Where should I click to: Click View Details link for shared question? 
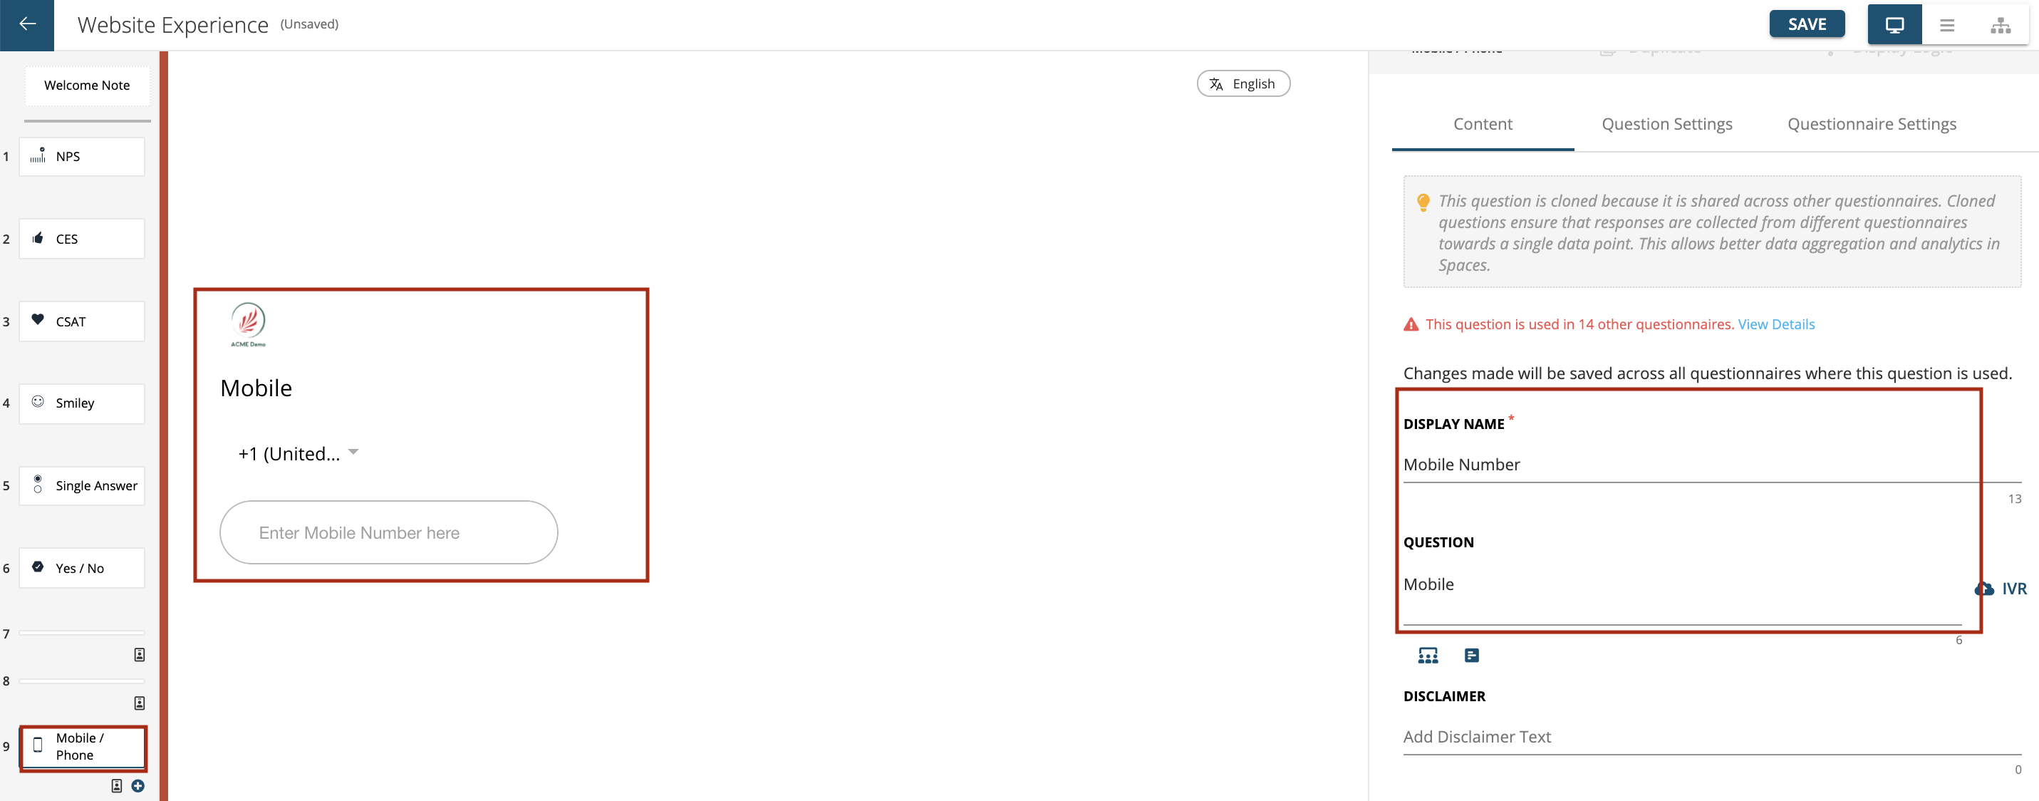pos(1775,323)
